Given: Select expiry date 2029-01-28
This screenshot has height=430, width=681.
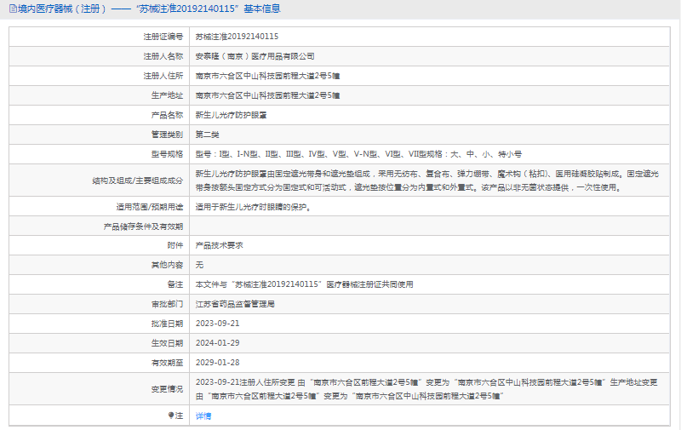Looking at the screenshot, I should pyautogui.click(x=218, y=363).
